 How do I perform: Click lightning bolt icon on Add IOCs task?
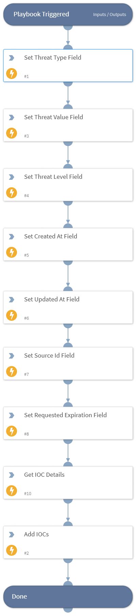(12, 550)
